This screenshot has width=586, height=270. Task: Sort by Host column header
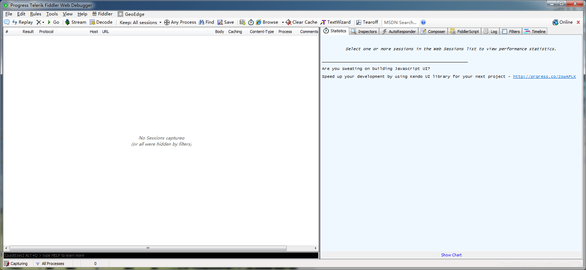click(94, 32)
